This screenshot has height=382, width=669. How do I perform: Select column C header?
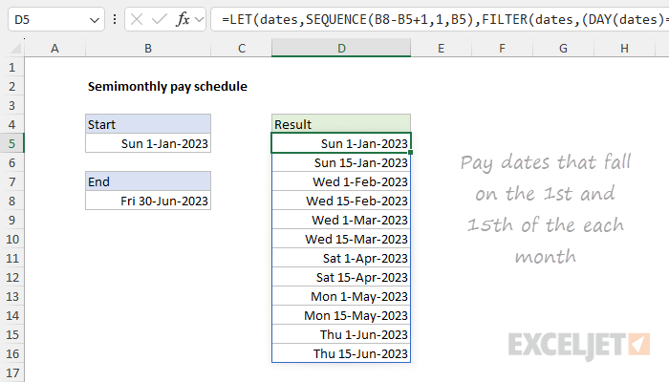(x=242, y=48)
